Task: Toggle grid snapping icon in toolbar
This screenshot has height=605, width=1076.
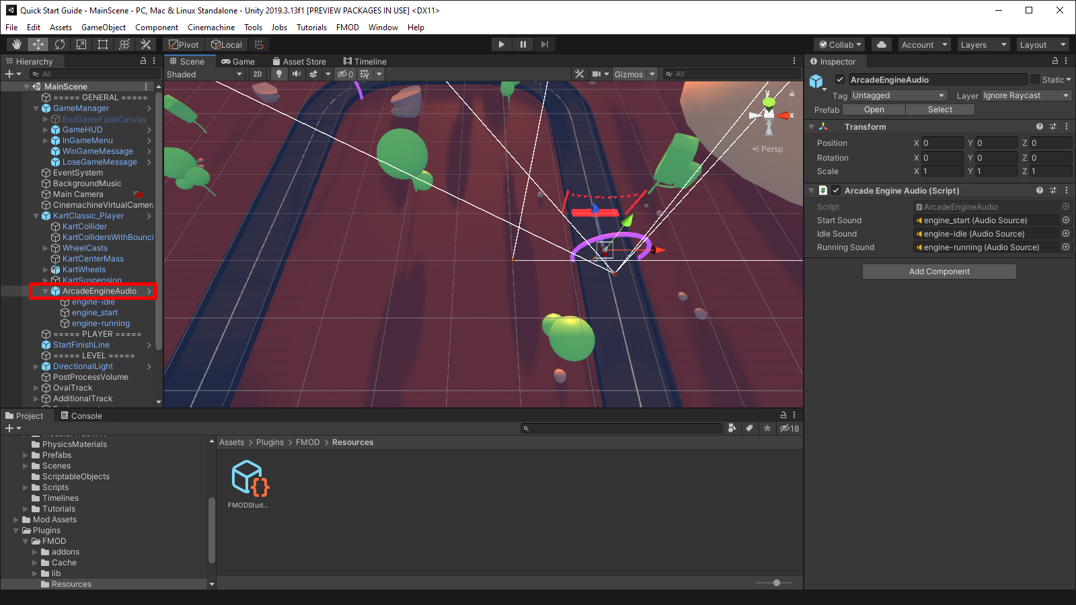Action: point(259,44)
